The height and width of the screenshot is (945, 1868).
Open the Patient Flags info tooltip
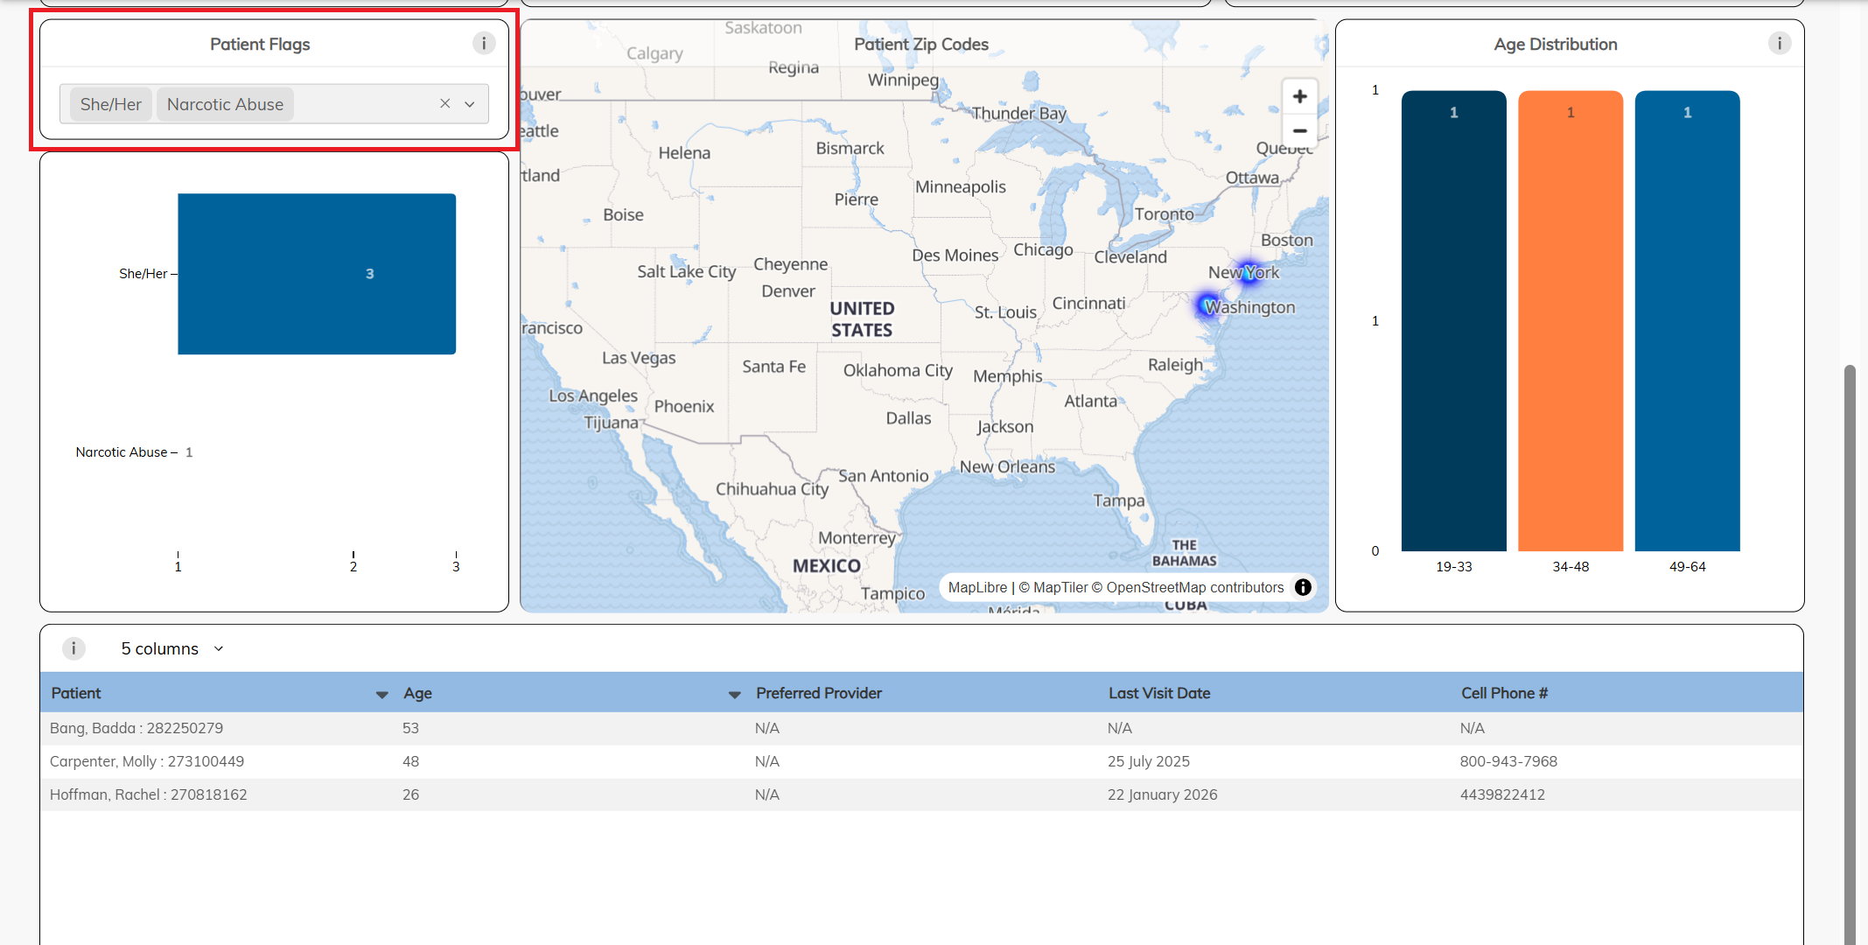(484, 43)
